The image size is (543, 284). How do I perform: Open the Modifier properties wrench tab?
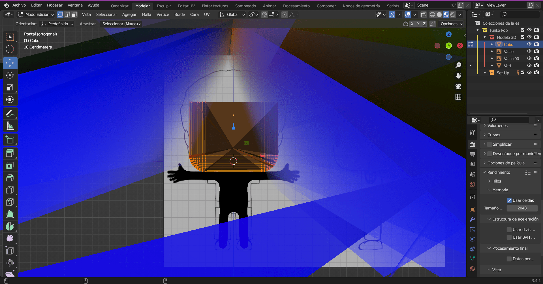tap(472, 219)
